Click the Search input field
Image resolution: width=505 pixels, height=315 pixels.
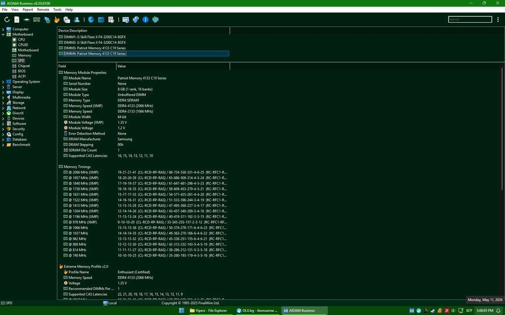tap(470, 19)
